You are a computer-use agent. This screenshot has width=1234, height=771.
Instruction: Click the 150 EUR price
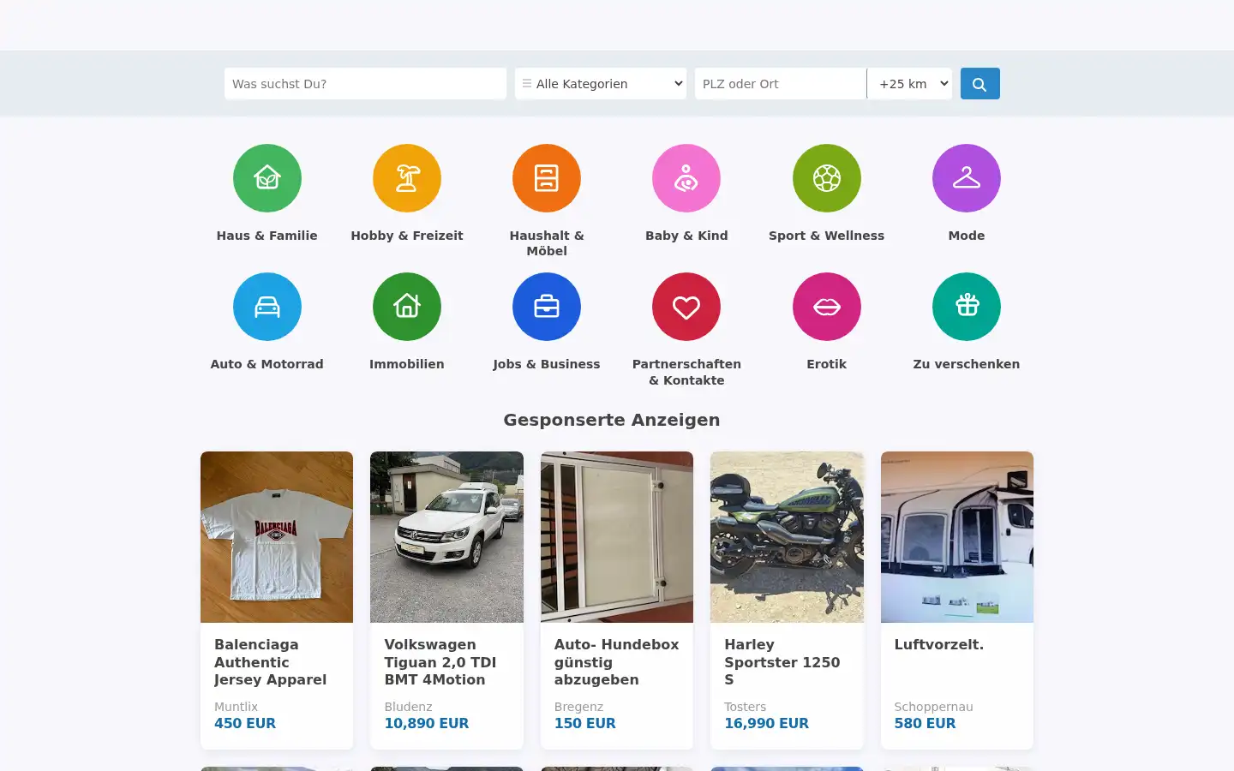tap(585, 724)
